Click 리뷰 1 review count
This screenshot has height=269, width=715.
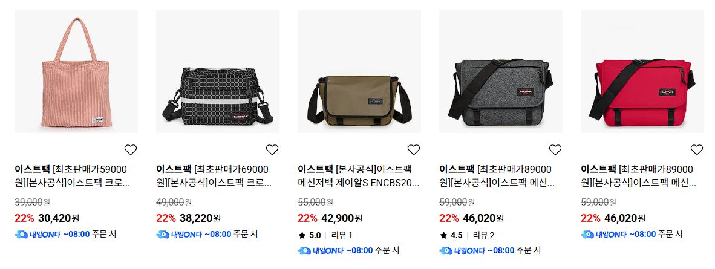[x=342, y=236]
